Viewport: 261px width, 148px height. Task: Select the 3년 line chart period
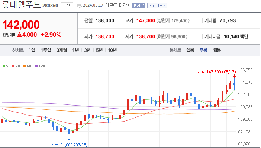click(x=87, y=50)
